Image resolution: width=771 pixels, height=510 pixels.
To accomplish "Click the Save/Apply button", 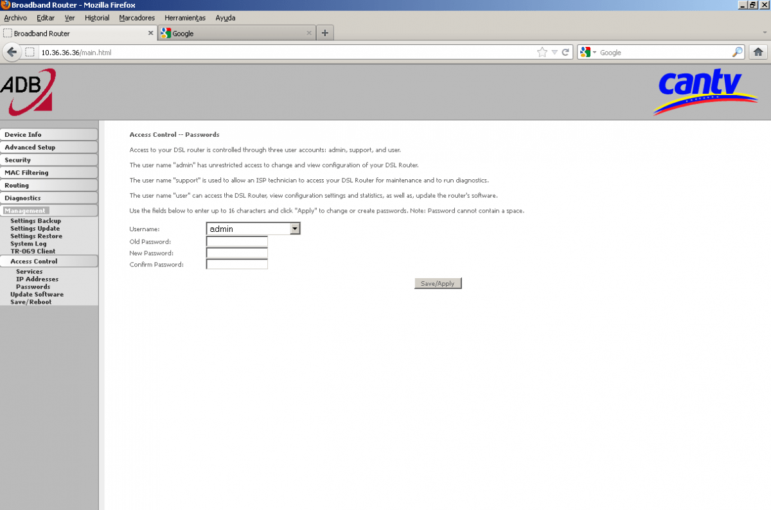I will click(x=438, y=283).
